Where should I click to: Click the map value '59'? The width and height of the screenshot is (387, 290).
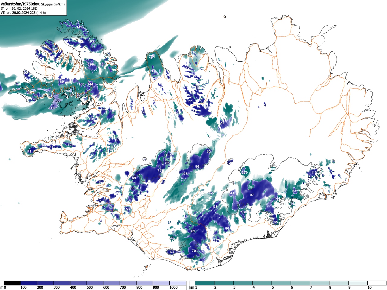(134, 178)
